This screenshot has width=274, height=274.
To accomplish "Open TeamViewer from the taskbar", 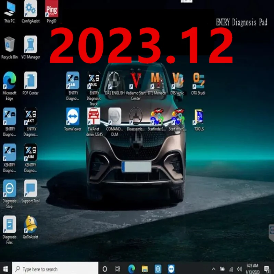I will pos(171,269).
